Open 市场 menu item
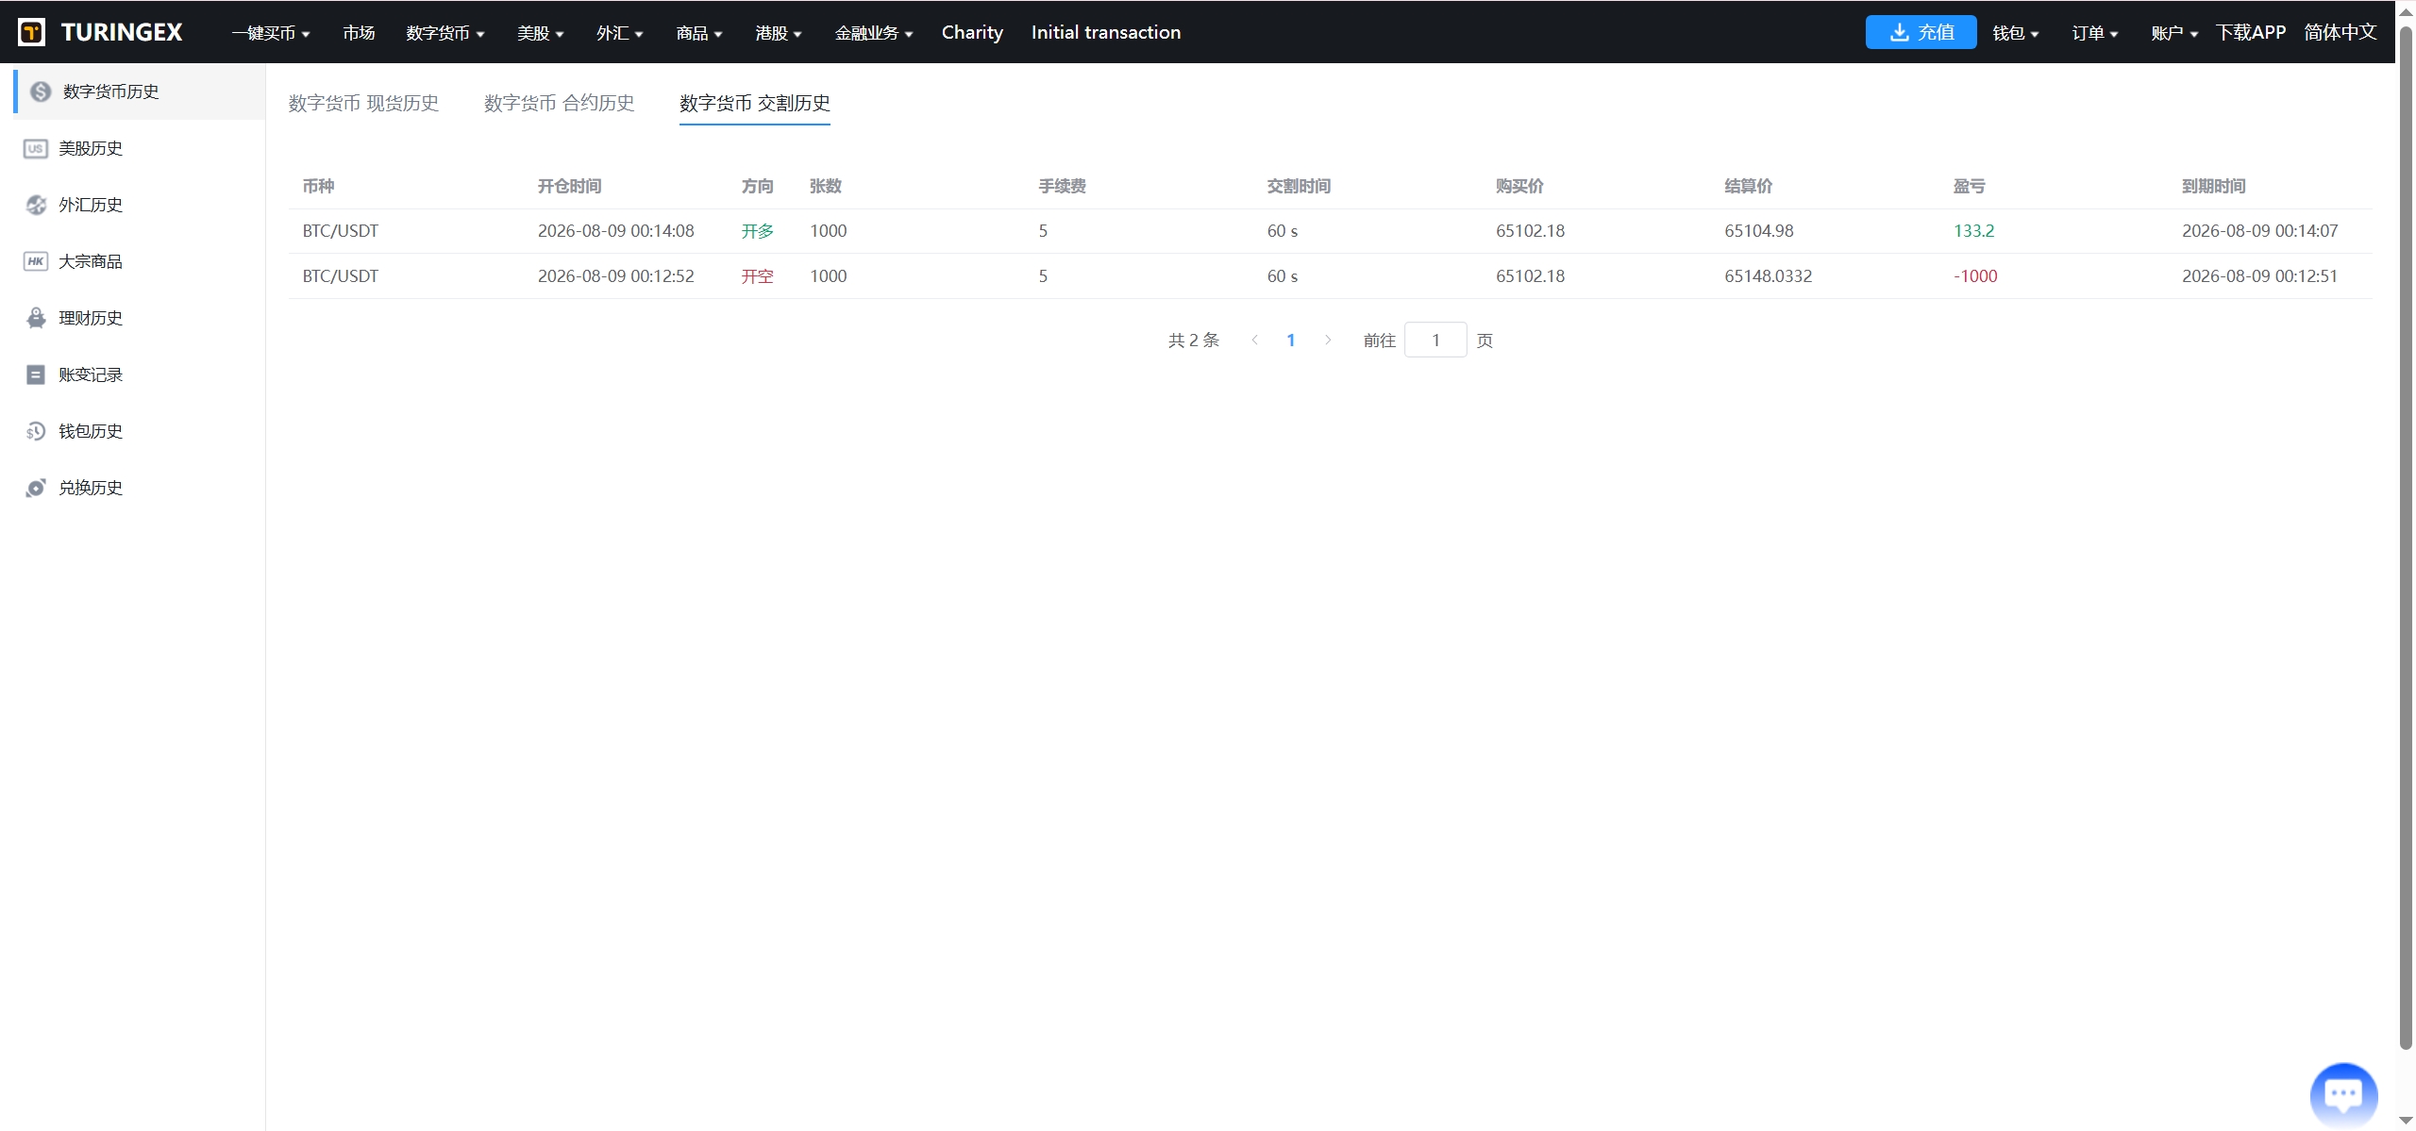The height and width of the screenshot is (1131, 2416). (x=359, y=33)
